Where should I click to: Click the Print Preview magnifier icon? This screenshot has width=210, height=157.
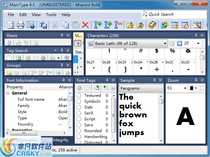[x=11, y=25]
